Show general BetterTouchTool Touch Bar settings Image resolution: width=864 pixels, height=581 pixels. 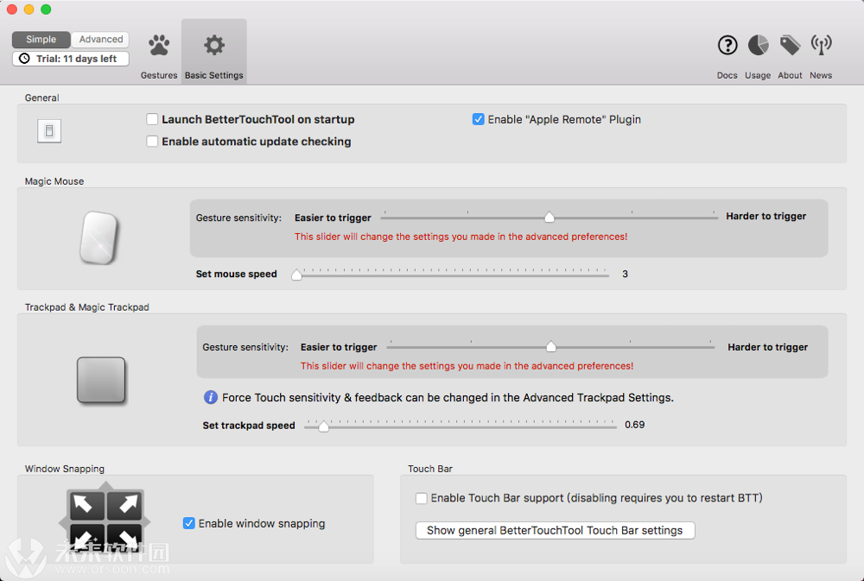point(555,530)
